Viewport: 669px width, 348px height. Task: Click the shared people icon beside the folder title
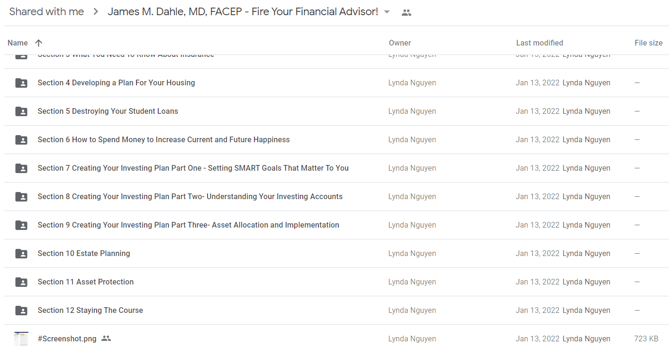click(406, 13)
